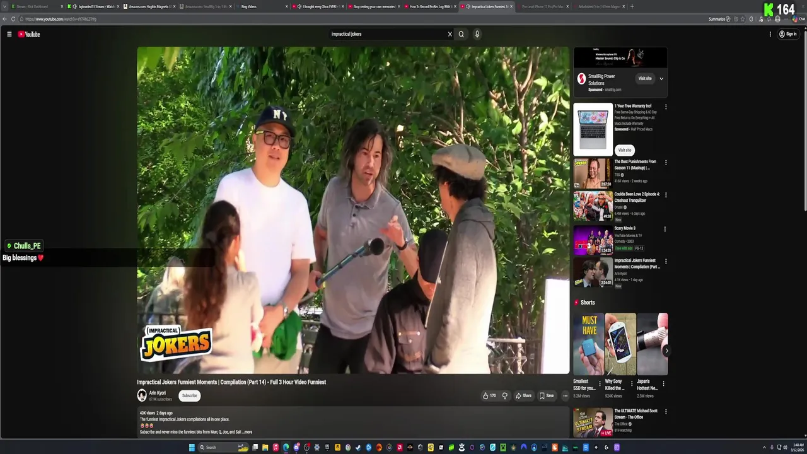This screenshot has height=454, width=807.
Task: Switch to the Amazon.com Hagibis Magnetic tab
Action: coord(148,6)
